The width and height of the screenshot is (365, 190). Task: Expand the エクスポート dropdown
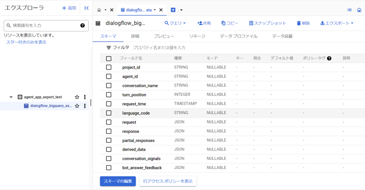337,23
